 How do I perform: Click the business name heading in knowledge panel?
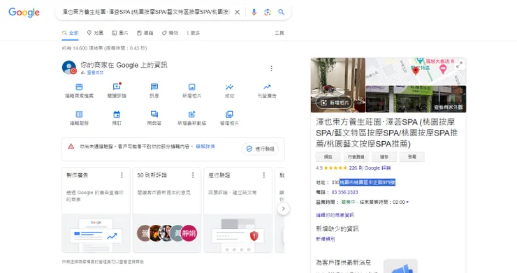[x=386, y=133]
